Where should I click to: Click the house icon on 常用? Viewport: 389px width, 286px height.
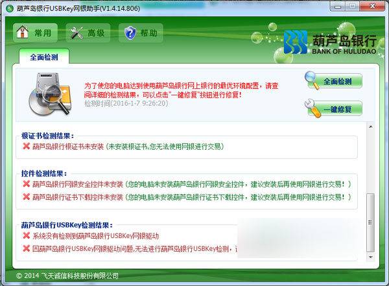(x=23, y=32)
